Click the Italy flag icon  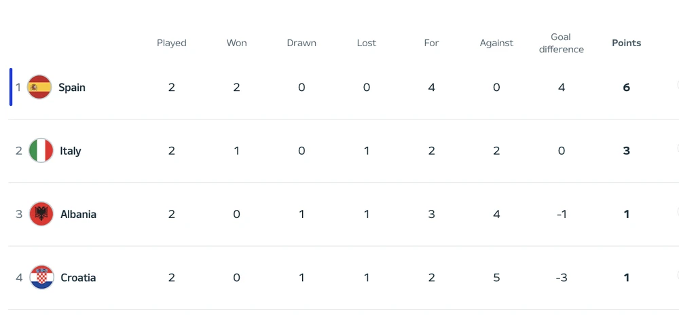[x=41, y=151]
